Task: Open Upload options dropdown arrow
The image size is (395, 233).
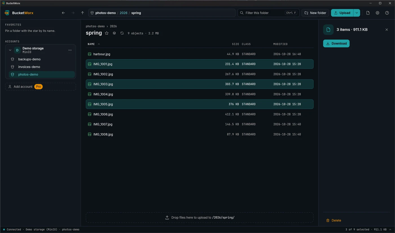Action: [357, 13]
